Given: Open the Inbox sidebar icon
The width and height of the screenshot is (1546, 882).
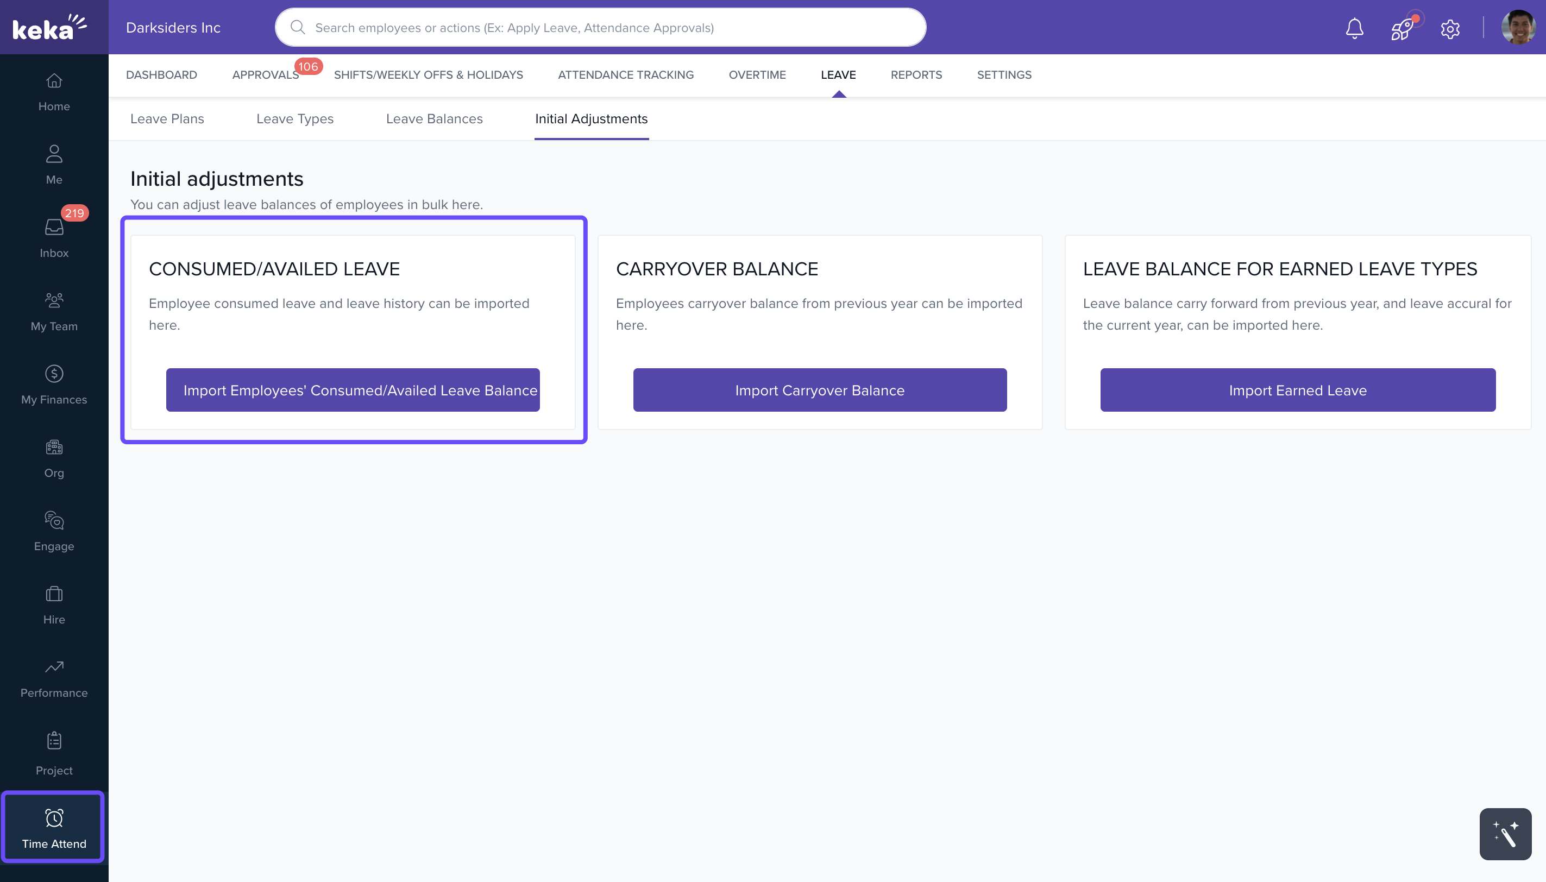Looking at the screenshot, I should click(x=54, y=238).
